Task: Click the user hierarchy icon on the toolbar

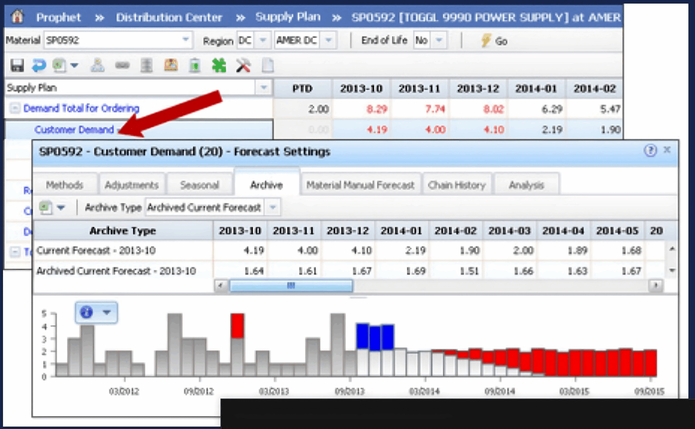Action: point(97,65)
